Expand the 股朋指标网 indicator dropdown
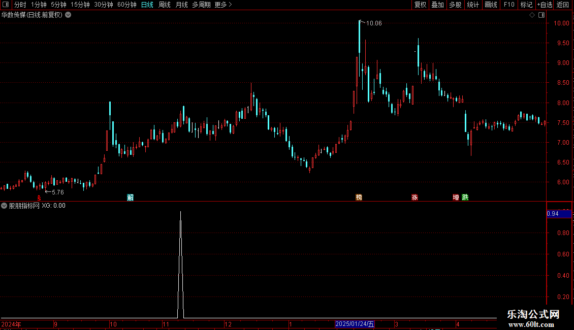574x330 pixels. (x=4, y=206)
